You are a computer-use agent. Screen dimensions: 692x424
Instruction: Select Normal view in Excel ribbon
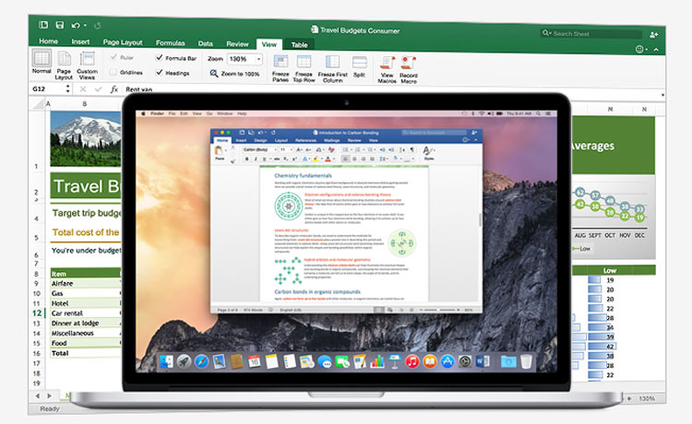point(42,58)
